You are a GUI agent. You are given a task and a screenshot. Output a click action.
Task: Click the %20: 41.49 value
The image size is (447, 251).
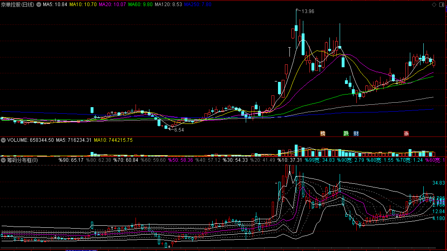coord(262,160)
